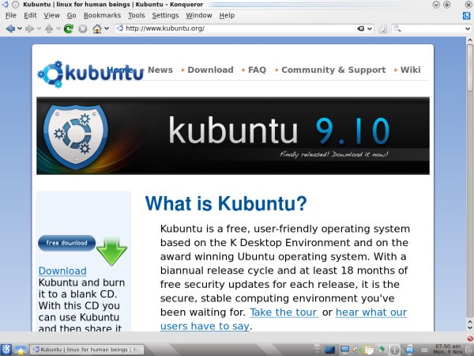
Task: Go back using the blue Back arrow
Action: point(10,28)
